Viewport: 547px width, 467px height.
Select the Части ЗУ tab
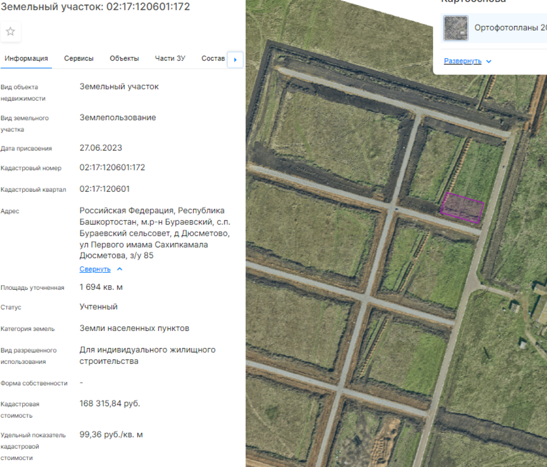point(170,59)
